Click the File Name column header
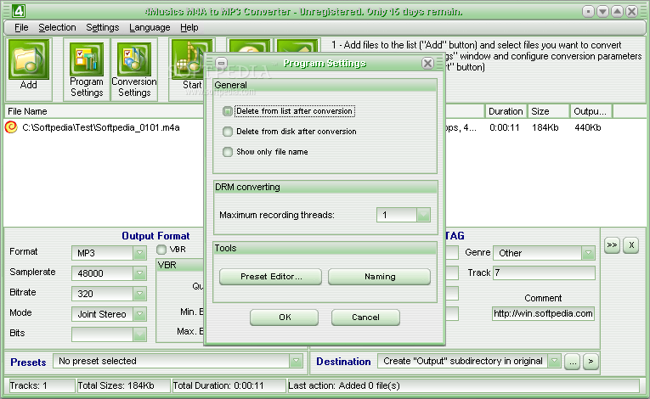The width and height of the screenshot is (650, 399). coord(104,111)
